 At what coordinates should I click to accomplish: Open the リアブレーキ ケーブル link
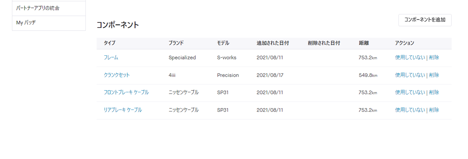click(x=123, y=110)
